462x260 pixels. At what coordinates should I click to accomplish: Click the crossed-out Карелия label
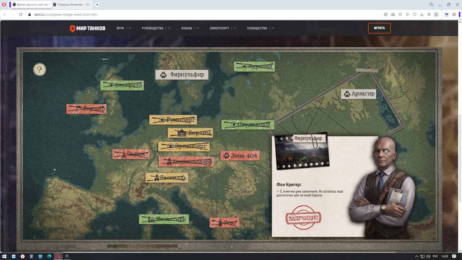[254, 67]
